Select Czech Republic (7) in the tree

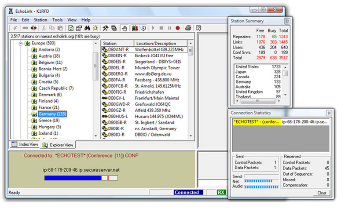56,88
